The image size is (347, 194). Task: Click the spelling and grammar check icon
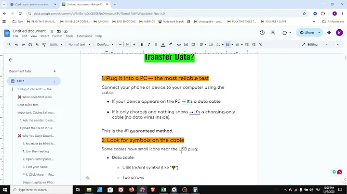tap(37, 45)
